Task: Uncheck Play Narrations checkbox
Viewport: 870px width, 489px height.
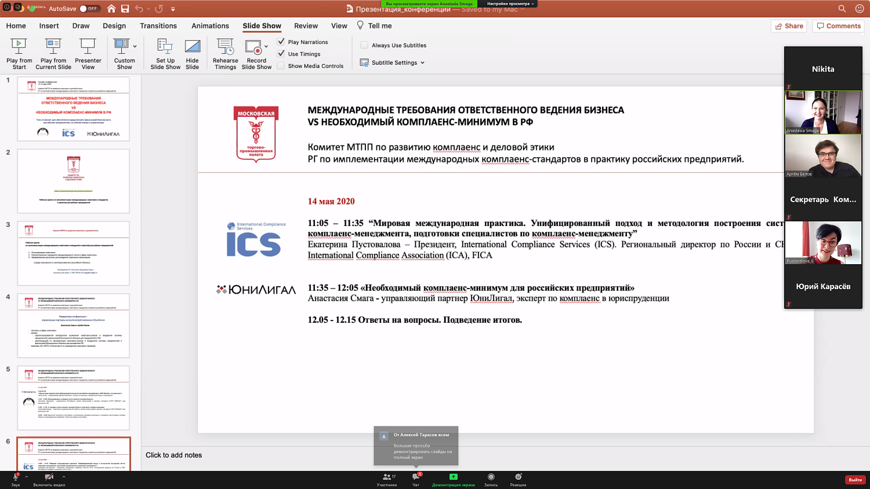Action: [x=281, y=42]
